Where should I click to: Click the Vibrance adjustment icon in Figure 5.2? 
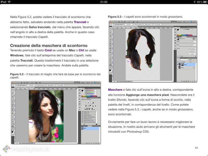coord(83,106)
